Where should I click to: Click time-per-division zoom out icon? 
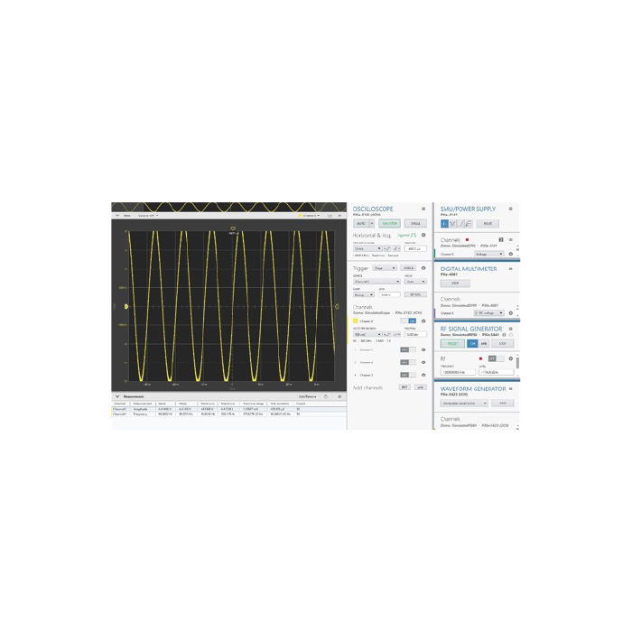point(387,248)
